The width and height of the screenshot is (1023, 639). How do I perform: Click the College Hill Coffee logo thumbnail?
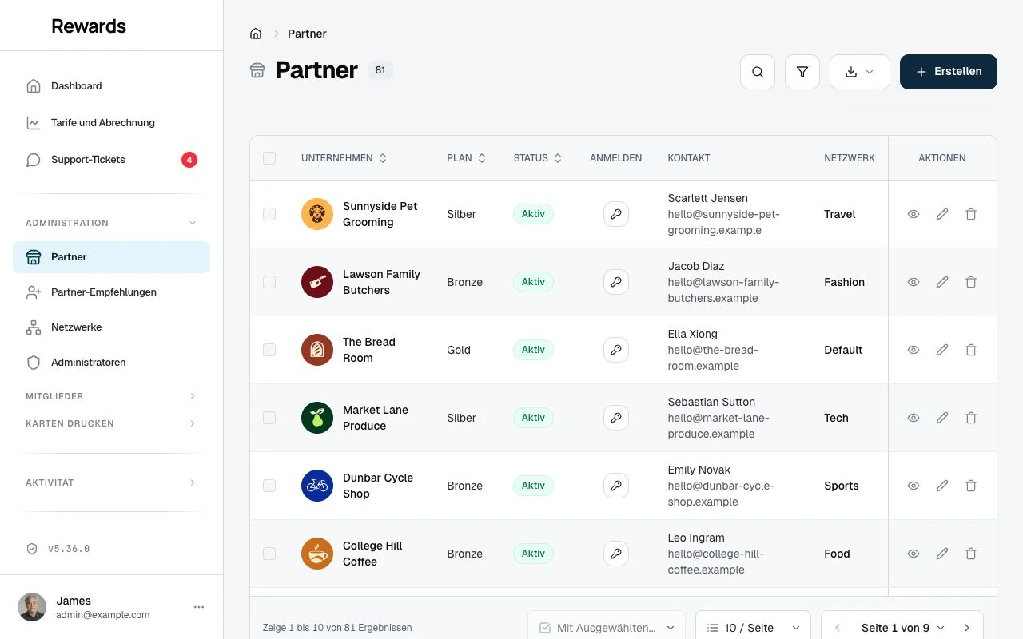317,554
